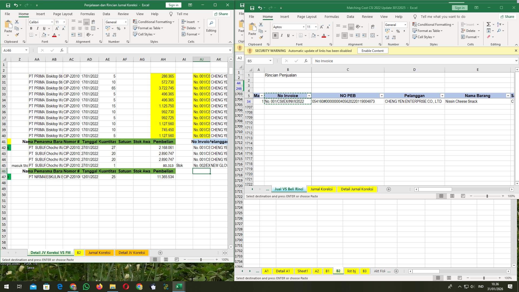Open the Formulas ribbon tab
The width and height of the screenshot is (519, 292).
332,16
